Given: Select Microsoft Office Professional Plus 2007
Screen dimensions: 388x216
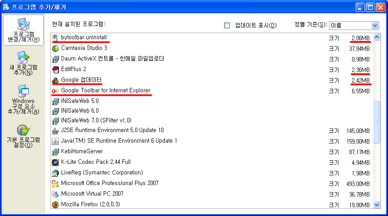Looking at the screenshot, I should [110, 183].
